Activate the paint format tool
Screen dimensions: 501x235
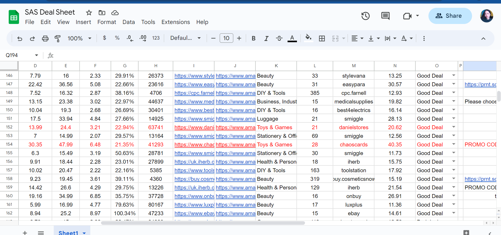58,39
